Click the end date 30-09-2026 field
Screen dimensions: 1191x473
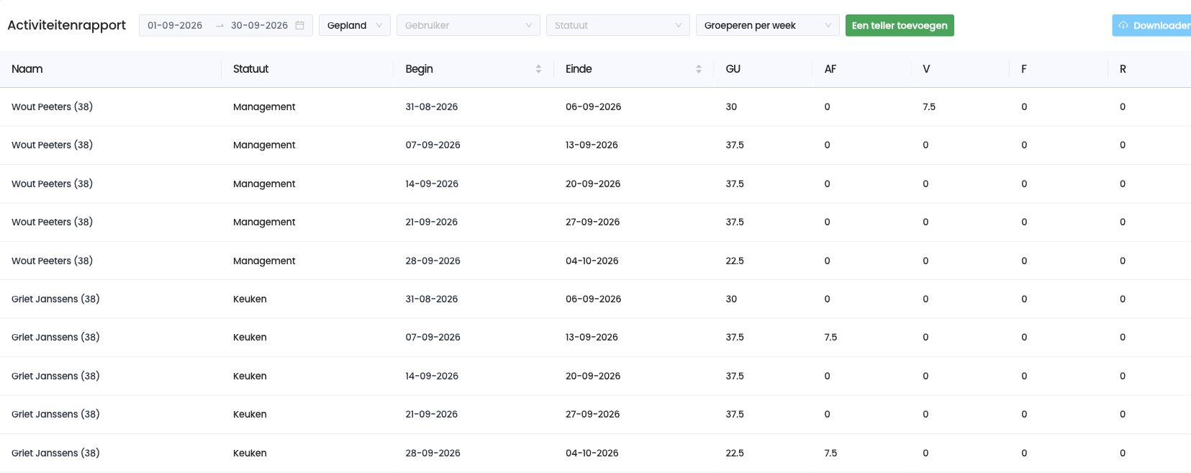coord(259,25)
